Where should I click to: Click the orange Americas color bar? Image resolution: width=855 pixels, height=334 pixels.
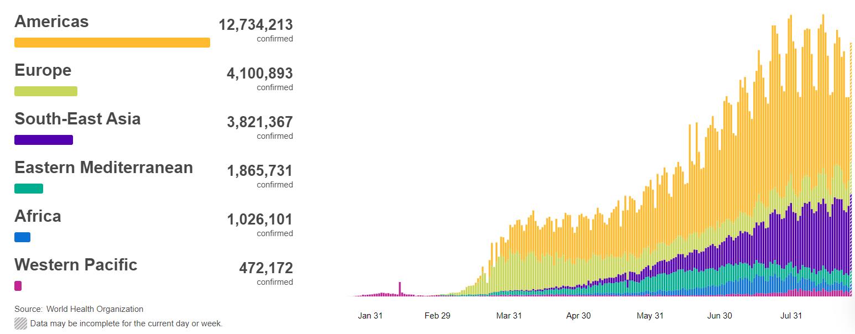(x=112, y=43)
